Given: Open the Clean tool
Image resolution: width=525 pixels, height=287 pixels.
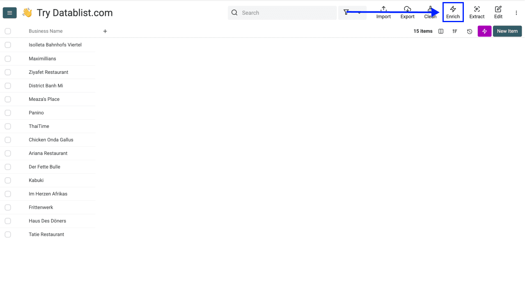Looking at the screenshot, I should [430, 12].
